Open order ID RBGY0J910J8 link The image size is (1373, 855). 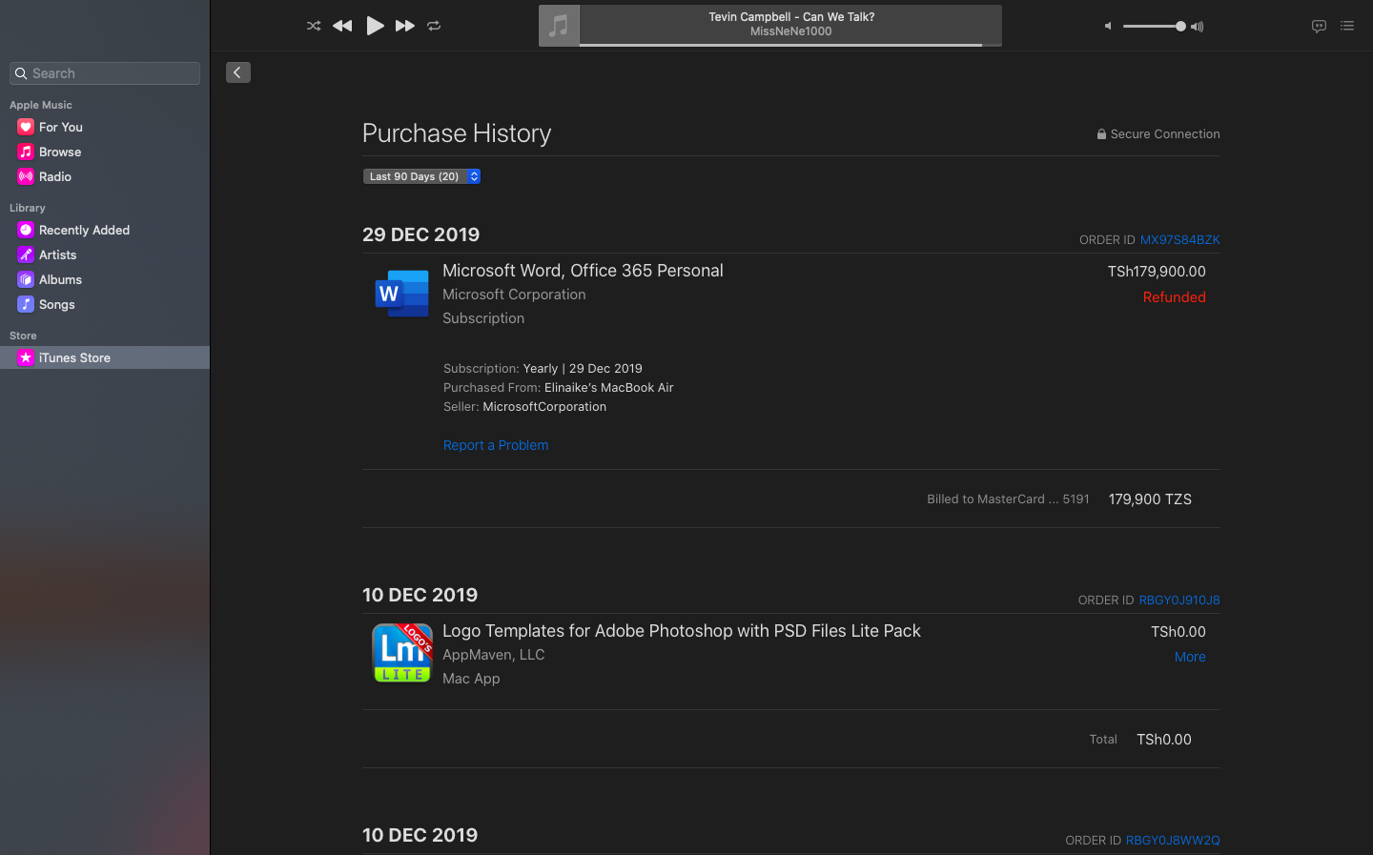point(1179,601)
